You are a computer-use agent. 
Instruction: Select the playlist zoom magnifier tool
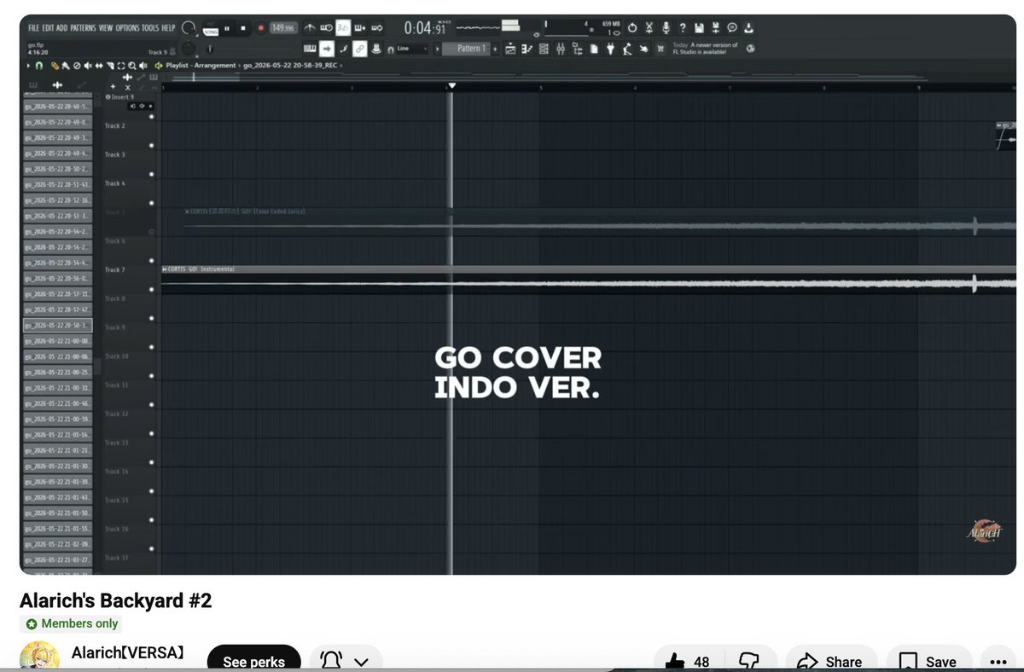[131, 66]
